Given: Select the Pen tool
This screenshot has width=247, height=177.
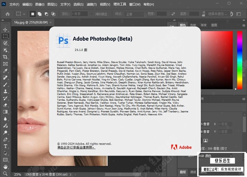Looking at the screenshot, I should 5,139.
